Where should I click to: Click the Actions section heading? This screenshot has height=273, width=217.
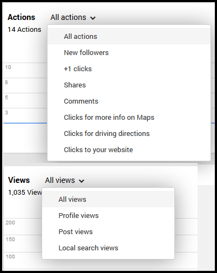(21, 17)
